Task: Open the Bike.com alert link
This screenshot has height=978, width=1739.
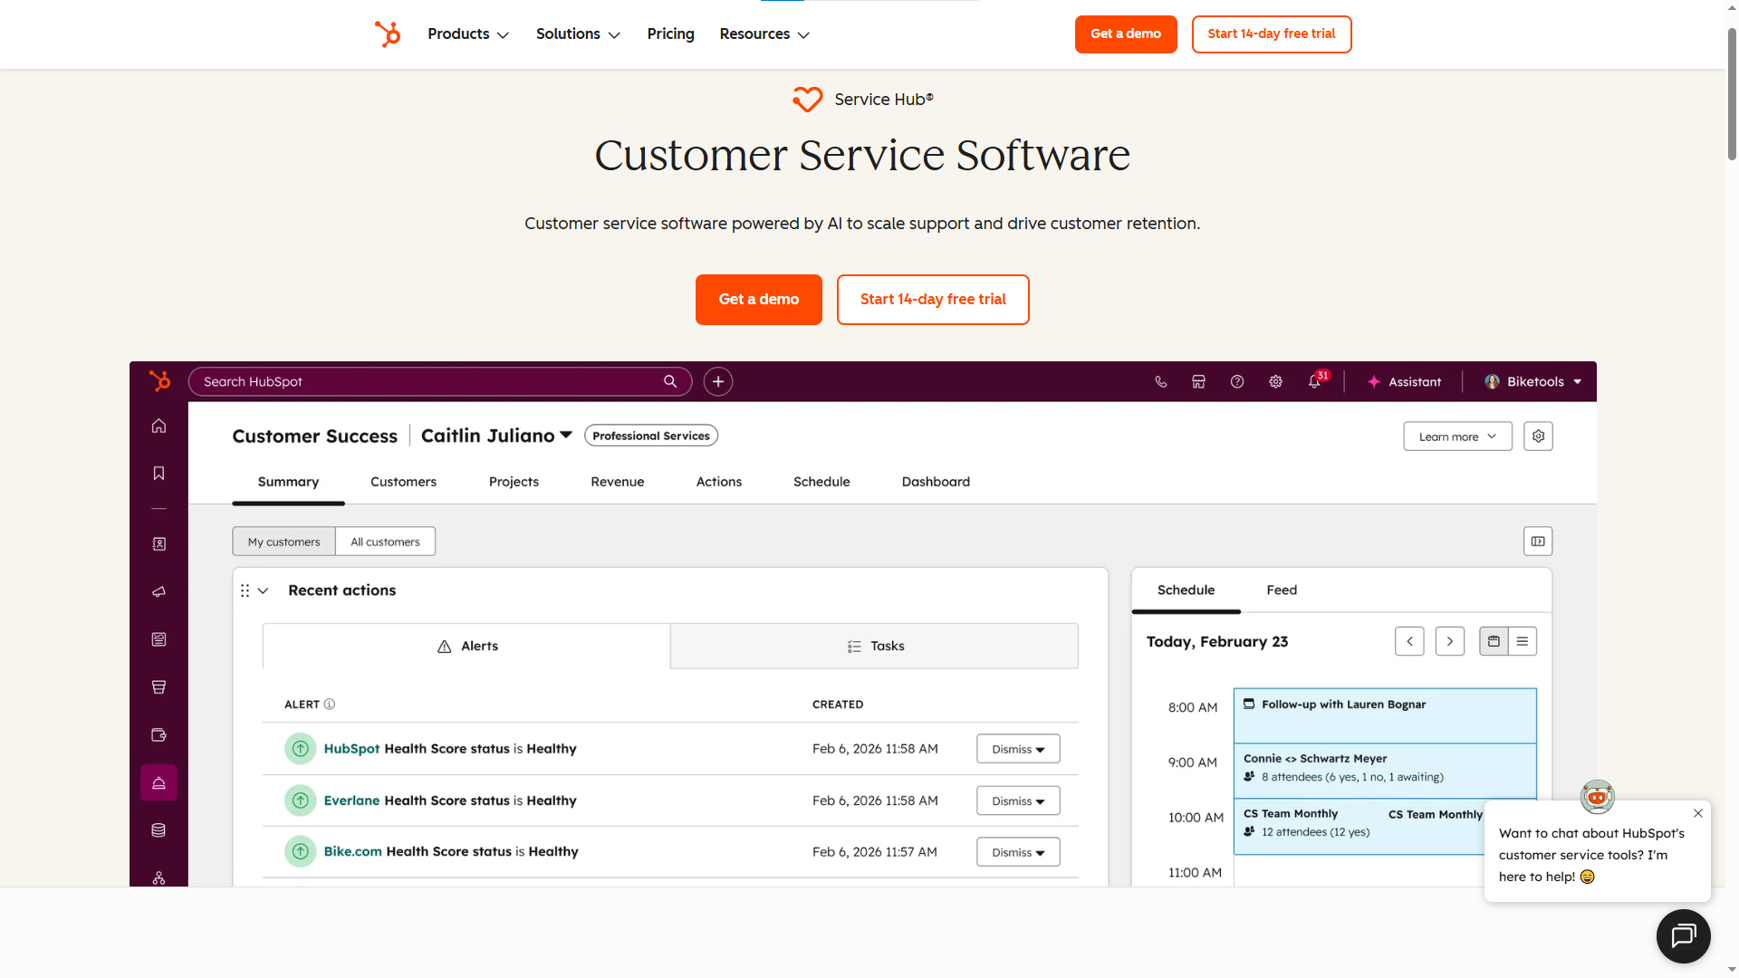Action: tap(352, 852)
